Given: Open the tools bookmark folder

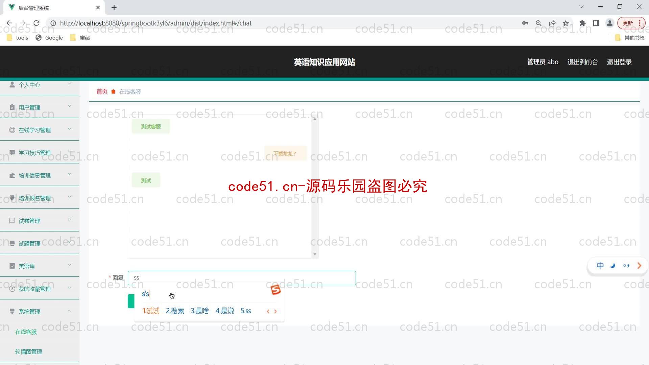Looking at the screenshot, I should [x=17, y=38].
